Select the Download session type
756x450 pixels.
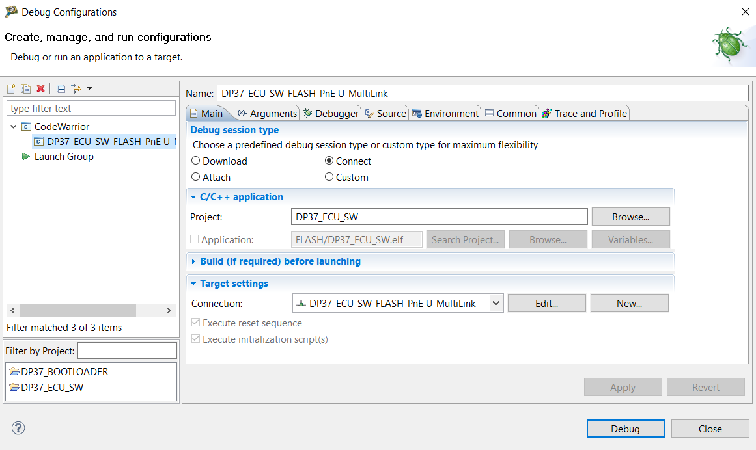coord(196,161)
